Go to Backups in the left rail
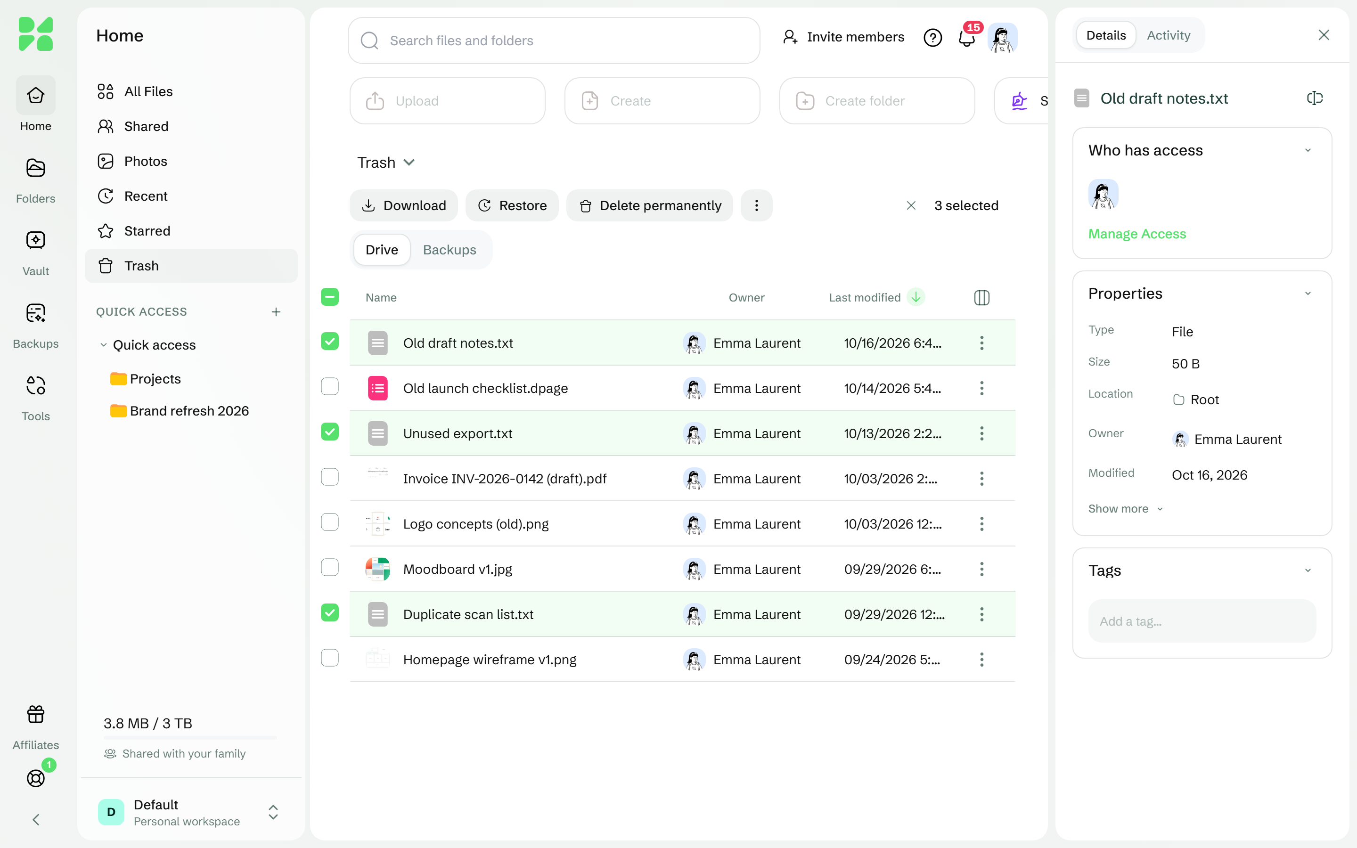This screenshot has width=1357, height=848. pyautogui.click(x=35, y=325)
